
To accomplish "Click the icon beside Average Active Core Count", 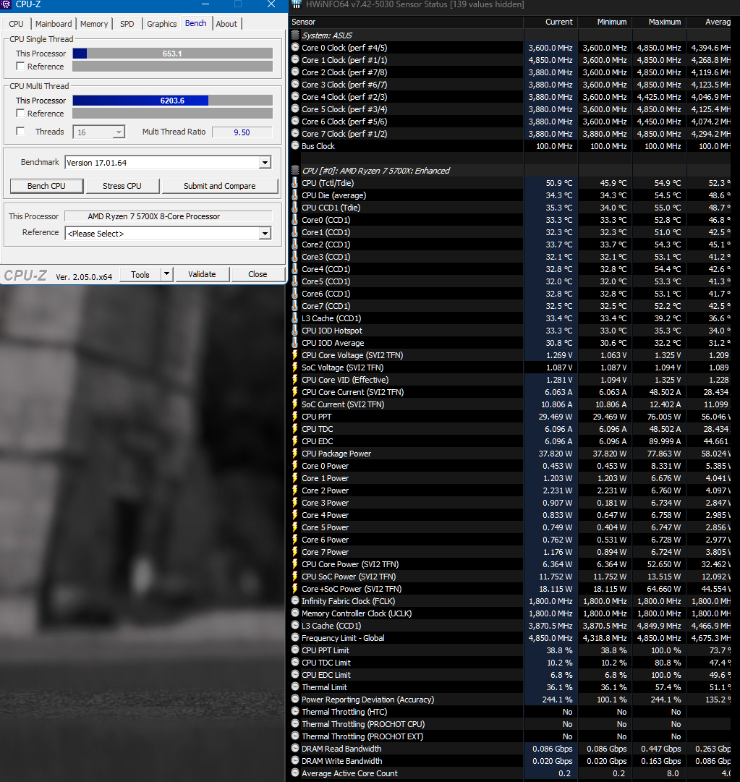I will pyautogui.click(x=295, y=773).
